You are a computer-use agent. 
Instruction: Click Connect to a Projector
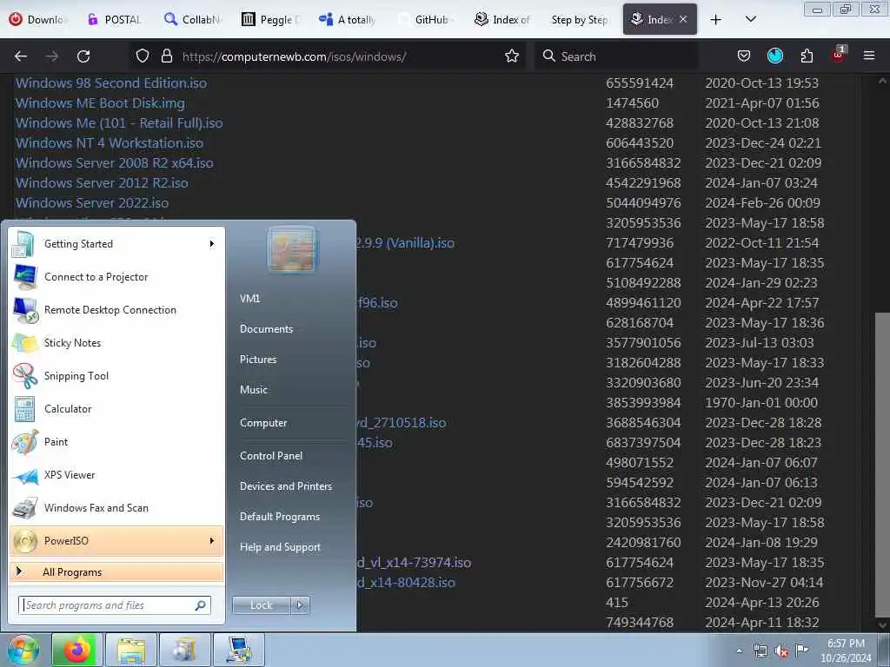pos(117,277)
